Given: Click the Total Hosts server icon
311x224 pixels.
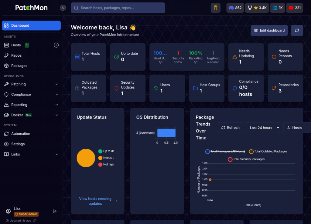Looking at the screenshot, I should 77,57.
